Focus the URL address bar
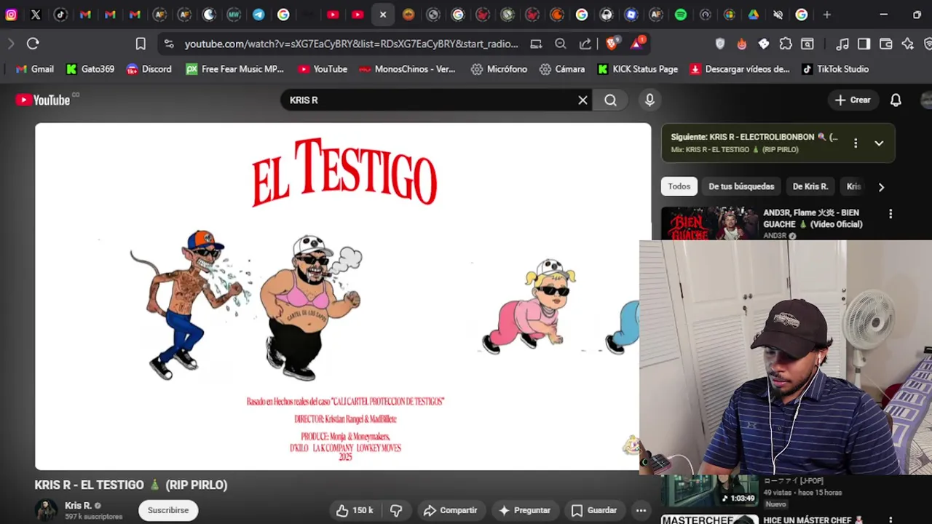932x524 pixels. click(351, 44)
